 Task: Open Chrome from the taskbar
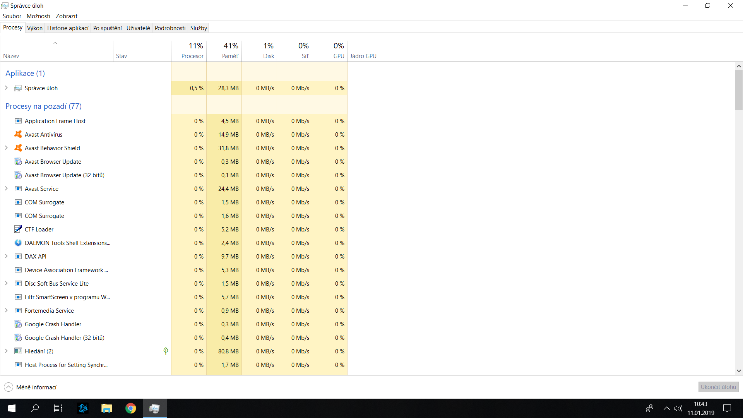click(131, 408)
